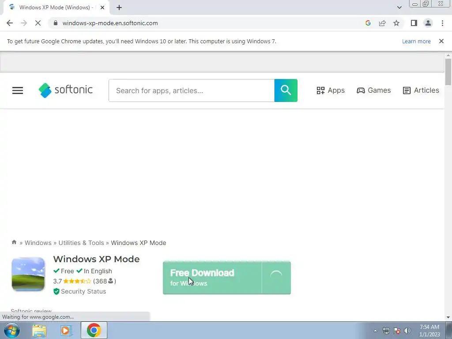Click the Chrome taskbar icon

(x=94, y=330)
